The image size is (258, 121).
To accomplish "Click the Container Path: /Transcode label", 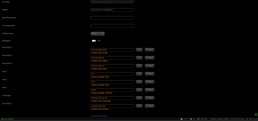I will pyautogui.click(x=101, y=101).
